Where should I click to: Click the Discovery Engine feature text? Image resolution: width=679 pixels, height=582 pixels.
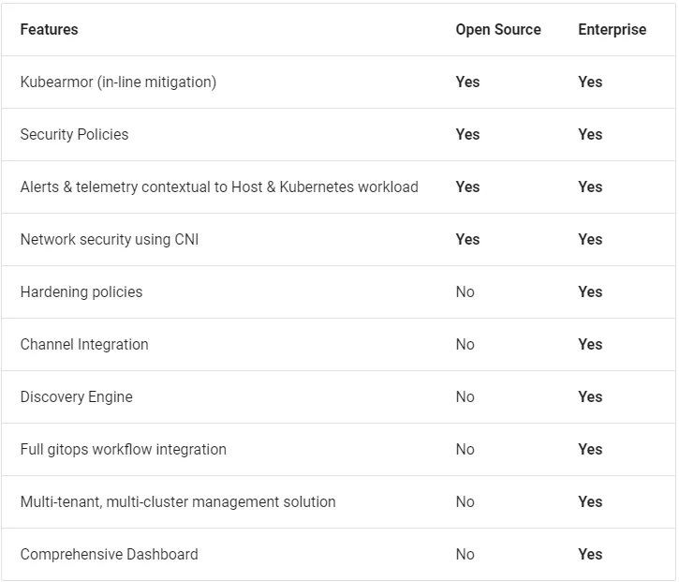coord(76,397)
